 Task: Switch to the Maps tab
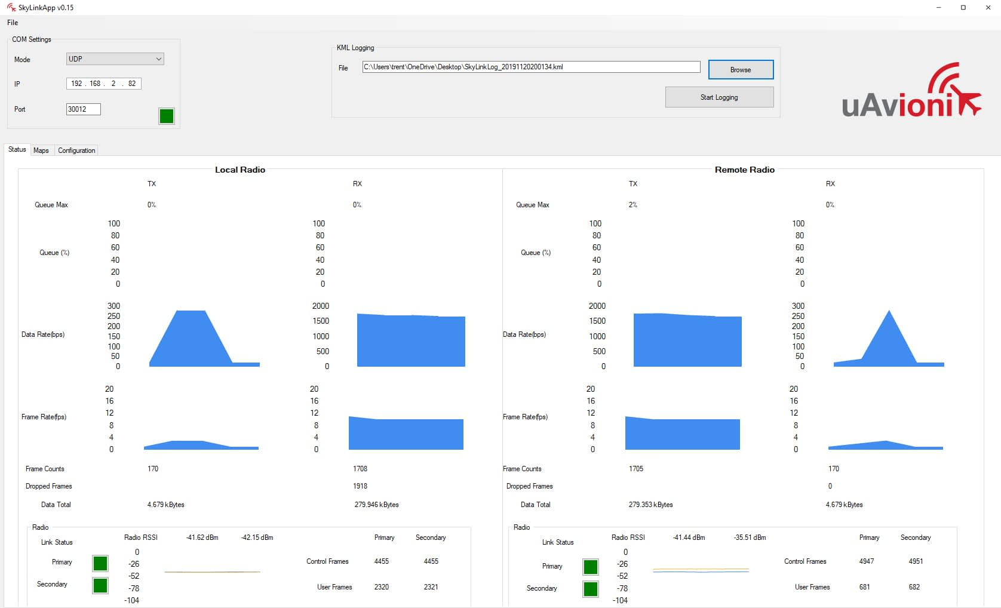tap(41, 151)
